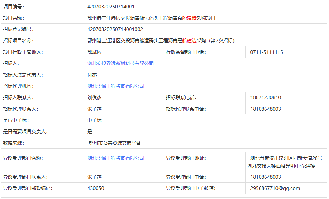Click the legal representative name 付杰

pyautogui.click(x=92, y=75)
